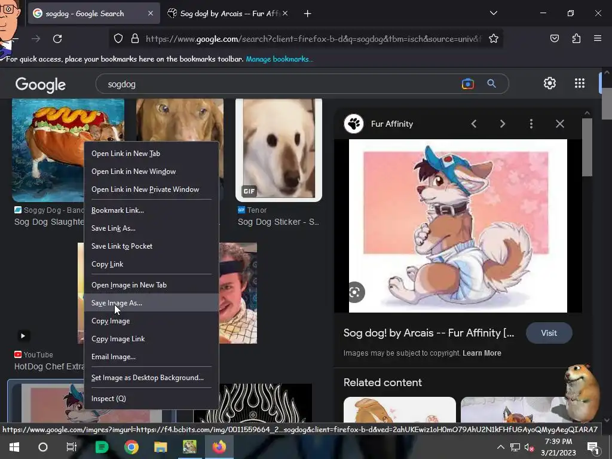
Task: Select Save Link to Pocket
Action: [x=151, y=246]
